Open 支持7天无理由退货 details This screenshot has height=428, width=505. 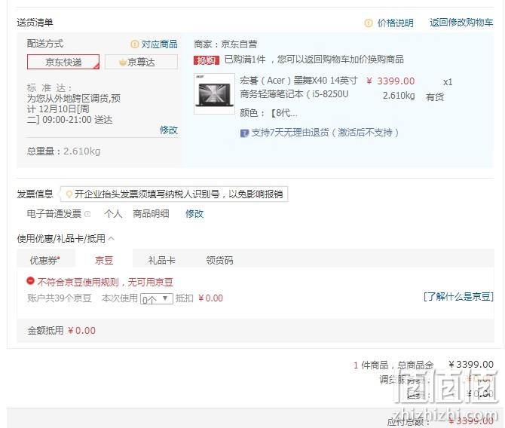click(325, 133)
